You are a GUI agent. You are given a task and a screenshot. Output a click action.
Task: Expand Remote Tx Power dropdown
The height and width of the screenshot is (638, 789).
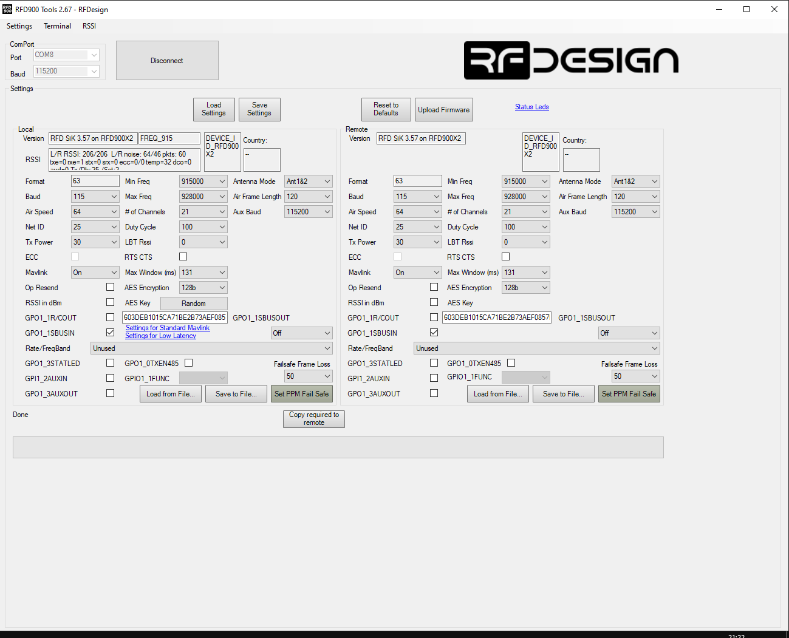click(418, 242)
